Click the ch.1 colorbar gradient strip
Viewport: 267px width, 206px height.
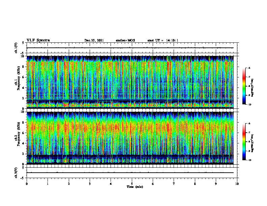click(x=244, y=86)
